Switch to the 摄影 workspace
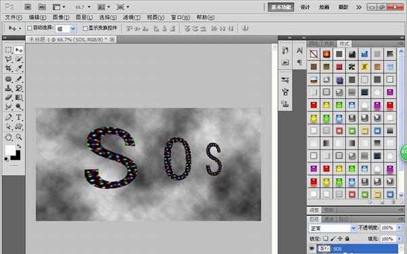 [x=343, y=7]
